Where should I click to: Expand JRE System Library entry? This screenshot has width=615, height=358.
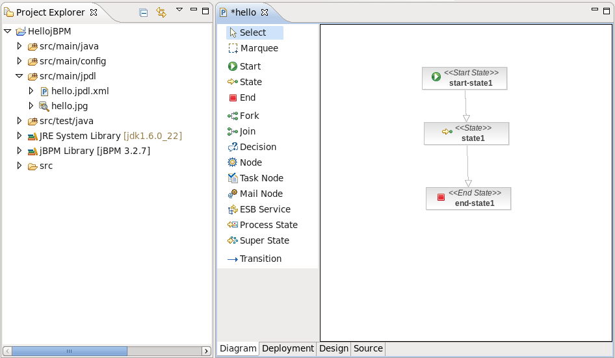point(20,135)
